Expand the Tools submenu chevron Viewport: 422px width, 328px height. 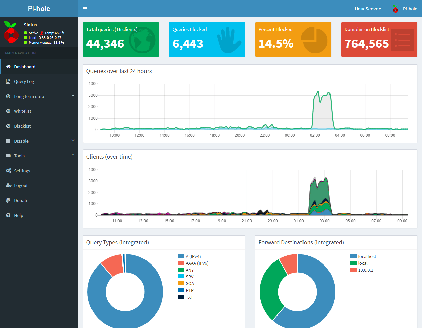[73, 155]
